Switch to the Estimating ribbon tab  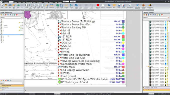29,2
